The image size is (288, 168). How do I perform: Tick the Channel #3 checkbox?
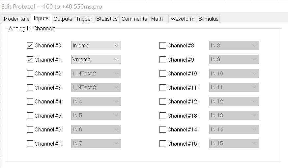[30, 88]
